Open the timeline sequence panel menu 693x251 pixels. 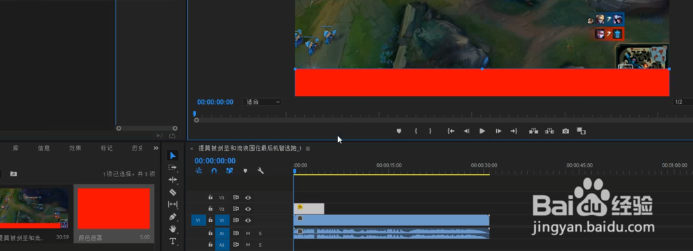pyautogui.click(x=308, y=148)
